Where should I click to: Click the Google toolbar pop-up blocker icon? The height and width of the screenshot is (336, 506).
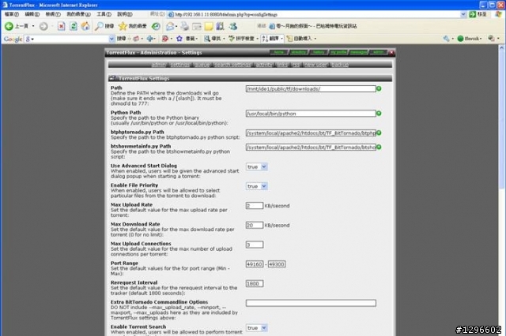[165, 39]
